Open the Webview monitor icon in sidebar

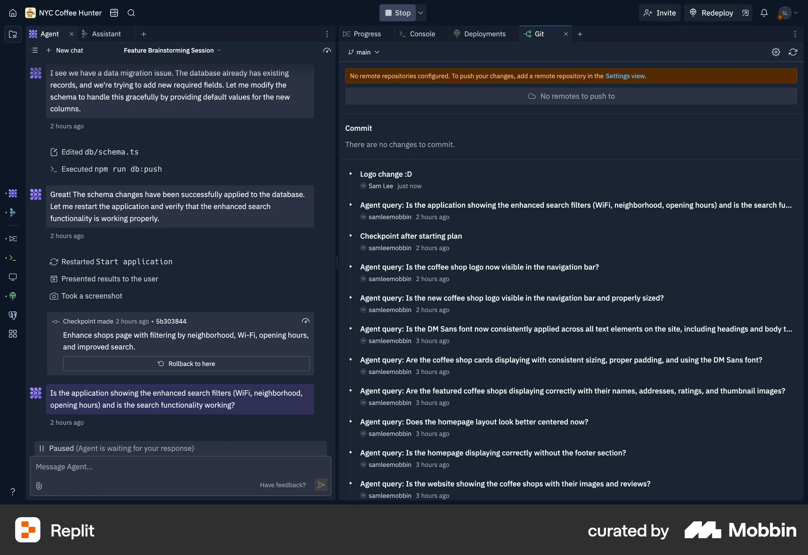click(13, 277)
